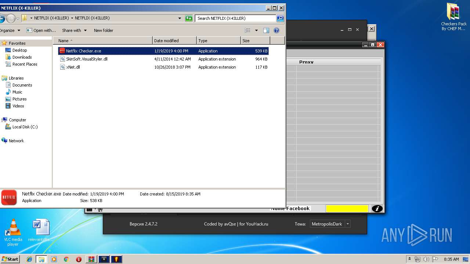The height and width of the screenshot is (264, 470).
Task: Sort by the Name column header
Action: pos(103,41)
